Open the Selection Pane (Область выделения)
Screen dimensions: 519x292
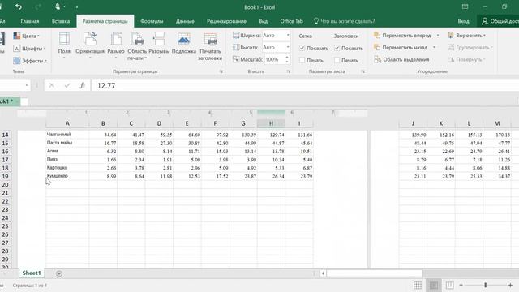(x=401, y=59)
